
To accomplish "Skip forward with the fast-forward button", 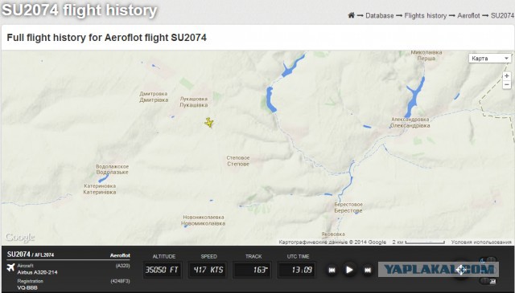I will 368,270.
